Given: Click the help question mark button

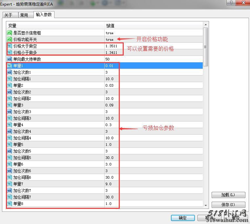Looking at the screenshot, I should point(231,3).
